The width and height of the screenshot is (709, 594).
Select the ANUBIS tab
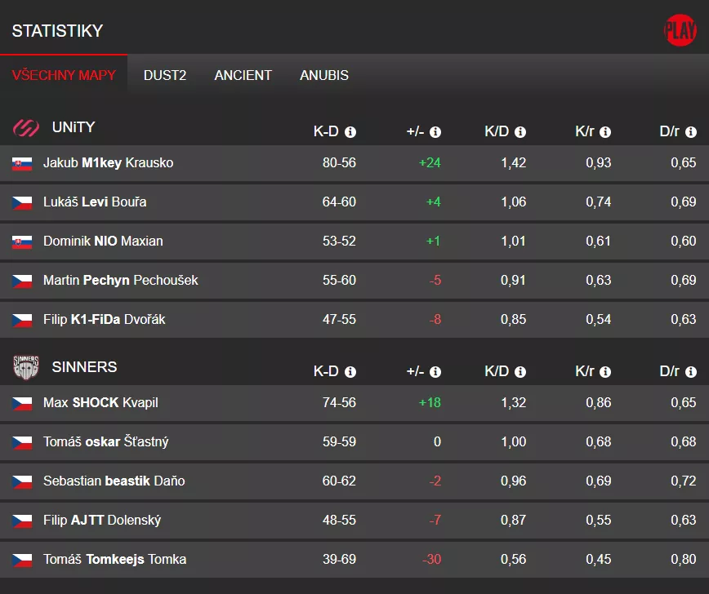(324, 75)
